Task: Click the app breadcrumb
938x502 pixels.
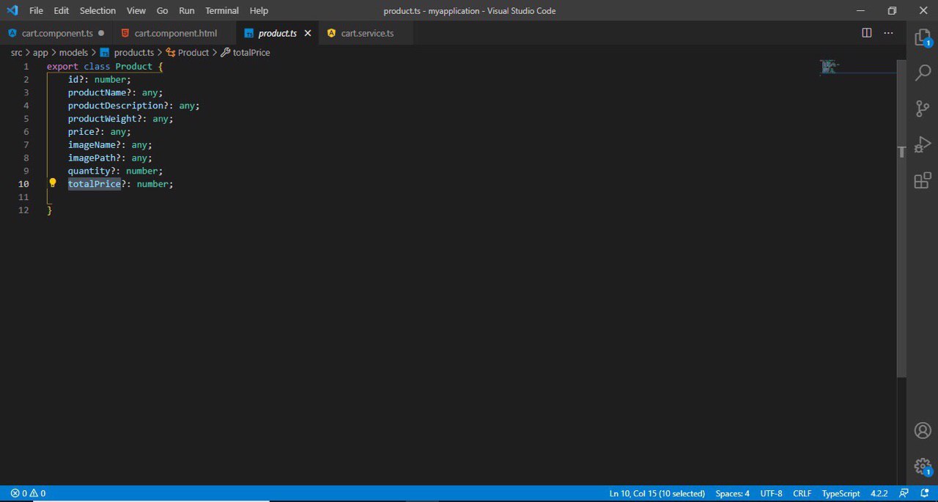Action: (40, 53)
